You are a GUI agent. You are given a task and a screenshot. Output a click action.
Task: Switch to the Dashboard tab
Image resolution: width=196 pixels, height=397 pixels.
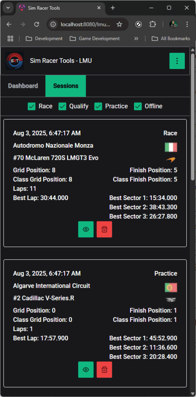point(23,86)
